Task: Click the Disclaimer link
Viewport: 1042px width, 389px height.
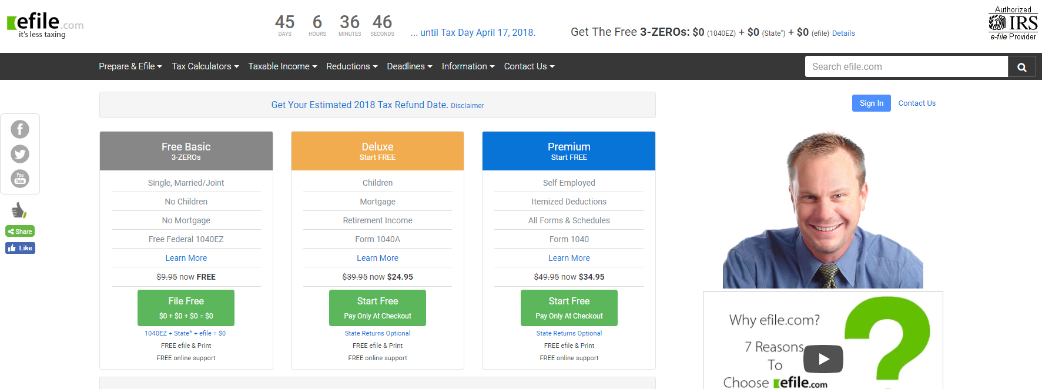Action: (467, 106)
